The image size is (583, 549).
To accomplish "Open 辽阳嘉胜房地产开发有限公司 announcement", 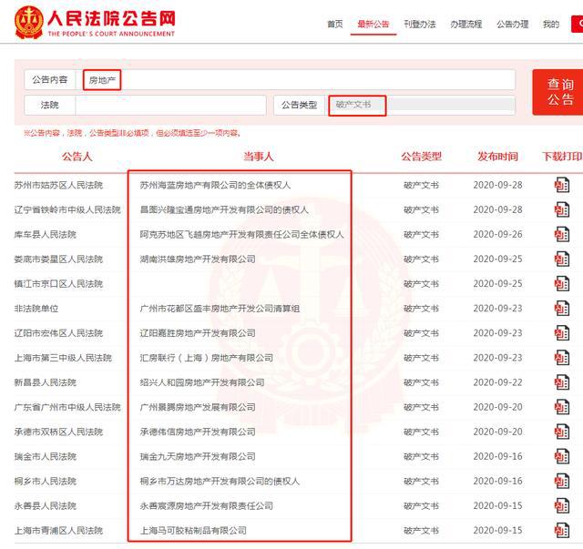I will click(x=198, y=333).
